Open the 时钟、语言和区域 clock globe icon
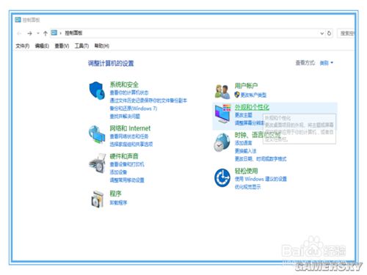The width and height of the screenshot is (367, 275). [222, 142]
